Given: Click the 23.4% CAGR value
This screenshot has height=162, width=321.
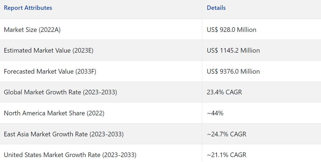Looking at the screenshot, I should [x=224, y=92].
